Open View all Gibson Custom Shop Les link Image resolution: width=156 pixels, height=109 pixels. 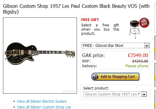click(44, 107)
